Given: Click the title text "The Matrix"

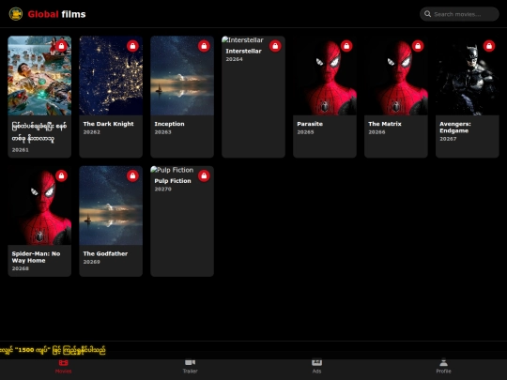Looking at the screenshot, I should (385, 124).
